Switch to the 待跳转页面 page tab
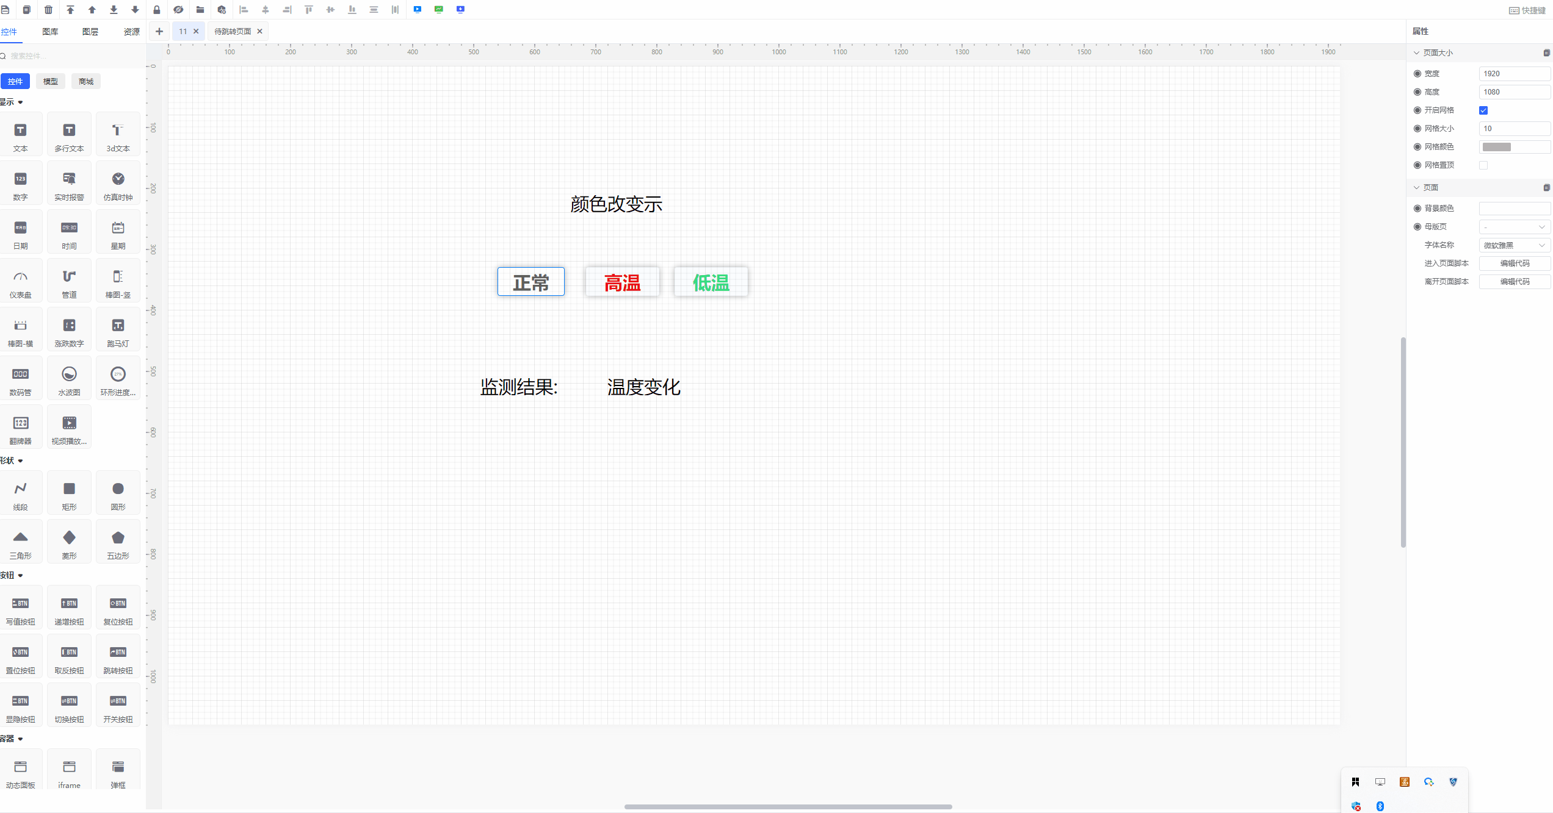 pos(234,31)
